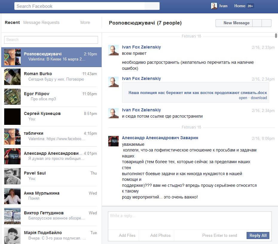Click Анна Мурлыкина's profile photo
This screenshot has height=244, width=278.
point(12,196)
